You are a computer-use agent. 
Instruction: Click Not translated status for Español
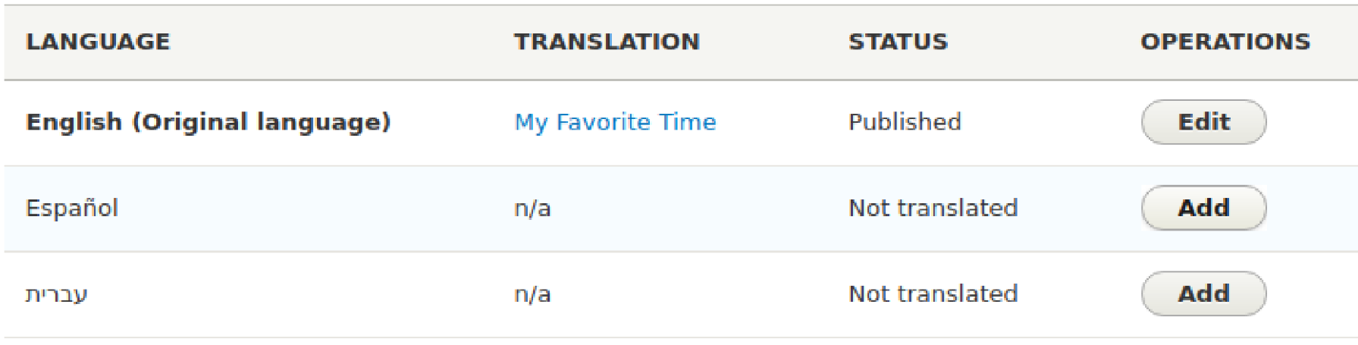click(933, 208)
